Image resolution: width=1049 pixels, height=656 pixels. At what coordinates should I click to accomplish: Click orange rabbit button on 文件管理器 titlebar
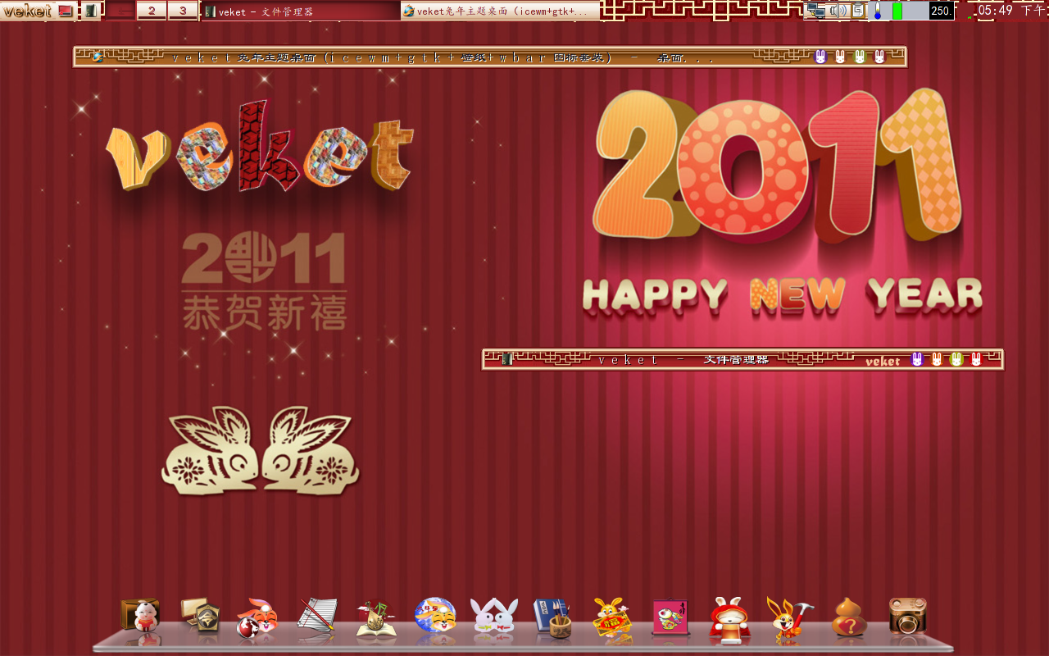tap(937, 359)
